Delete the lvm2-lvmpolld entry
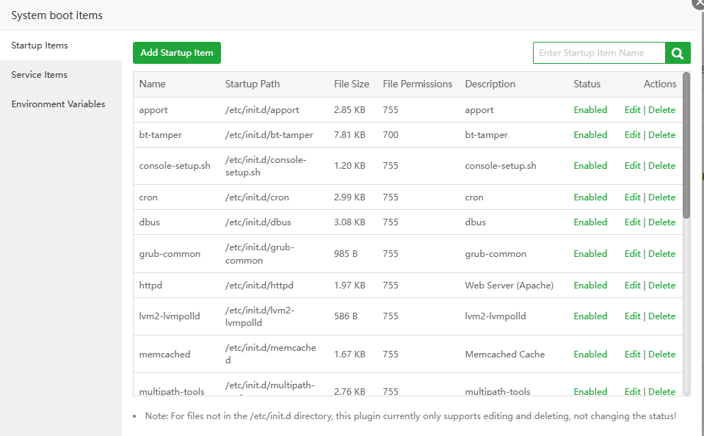This screenshot has width=704, height=436. [x=661, y=316]
